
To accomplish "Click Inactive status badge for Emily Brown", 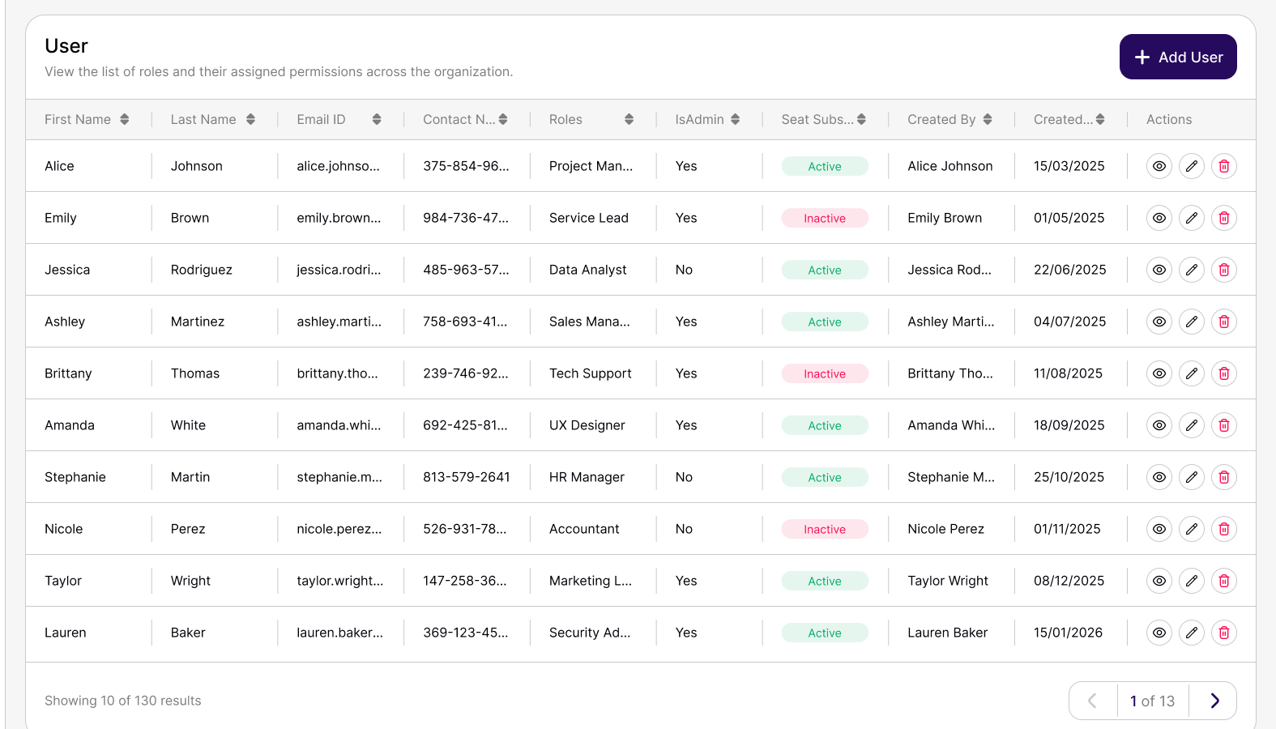I will click(x=825, y=218).
